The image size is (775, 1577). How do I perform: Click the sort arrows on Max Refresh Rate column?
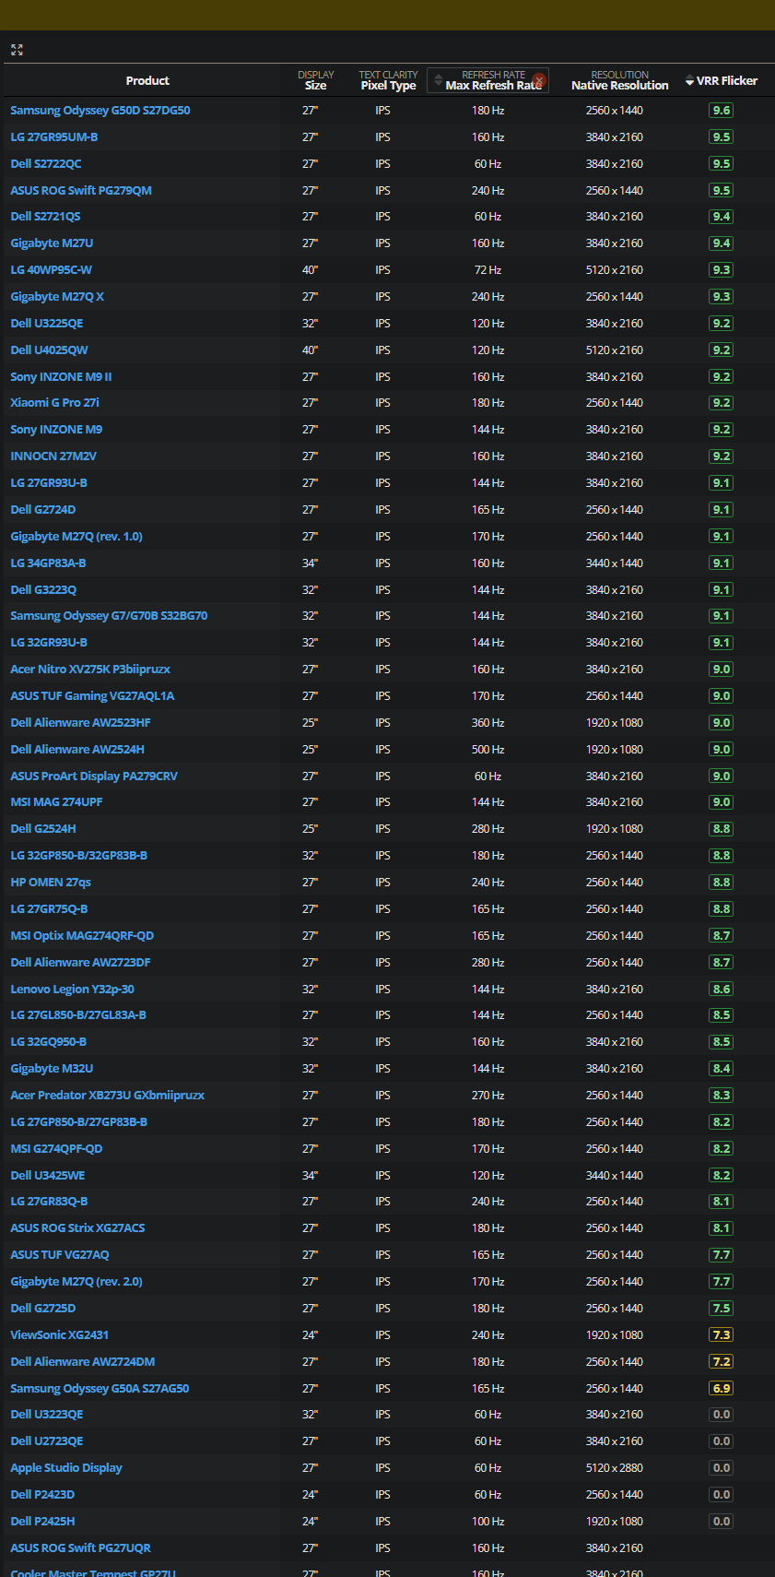click(438, 80)
